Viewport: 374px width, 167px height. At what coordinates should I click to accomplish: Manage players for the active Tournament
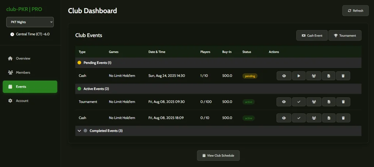click(314, 102)
